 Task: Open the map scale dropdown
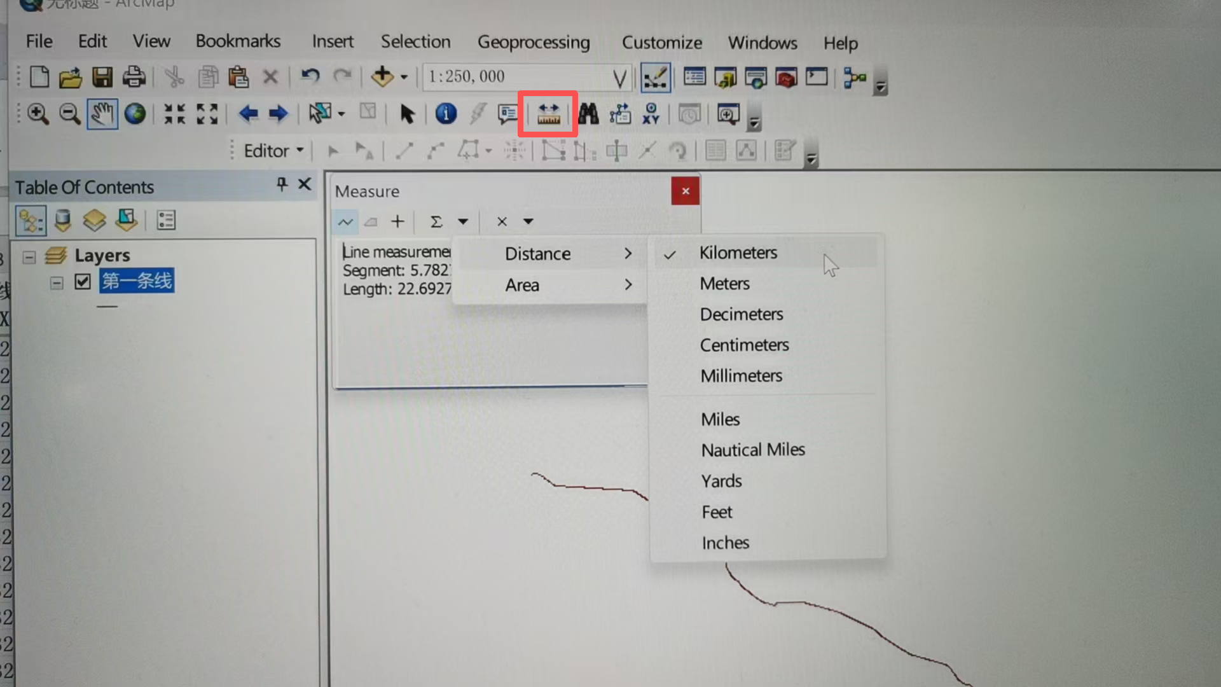coord(619,78)
